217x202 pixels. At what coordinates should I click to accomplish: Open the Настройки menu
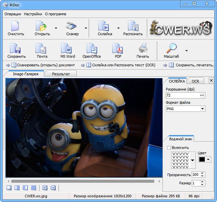pyautogui.click(x=33, y=14)
